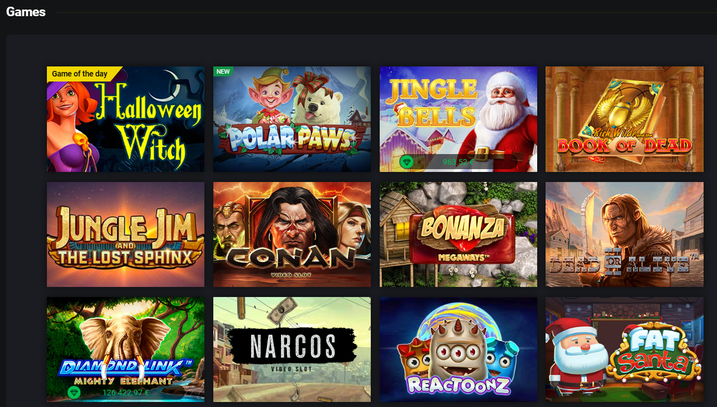Click the 126 422,97 € jackpot amount
717x407 pixels.
[x=126, y=392]
